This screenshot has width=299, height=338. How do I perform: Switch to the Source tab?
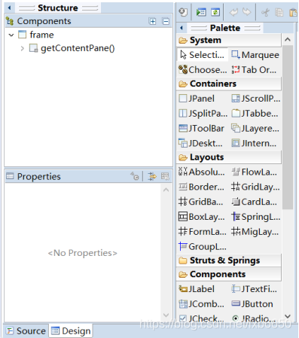pyautogui.click(x=26, y=330)
